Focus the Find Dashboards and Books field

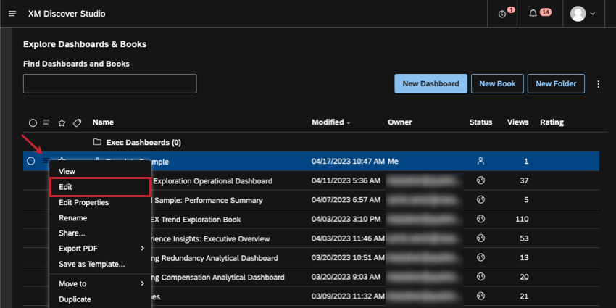[x=110, y=83]
